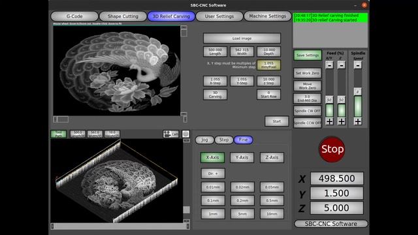Click the Z coordinate readout 5.000

(337, 208)
